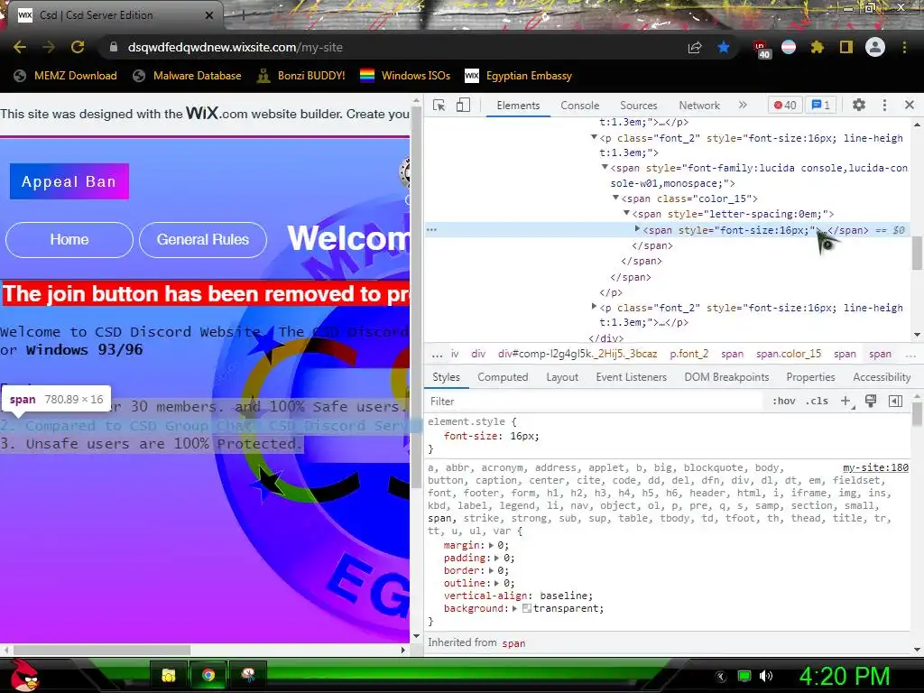Open the Egyptian Embassy bookmark
Screen dimensions: 924x693
tap(518, 76)
